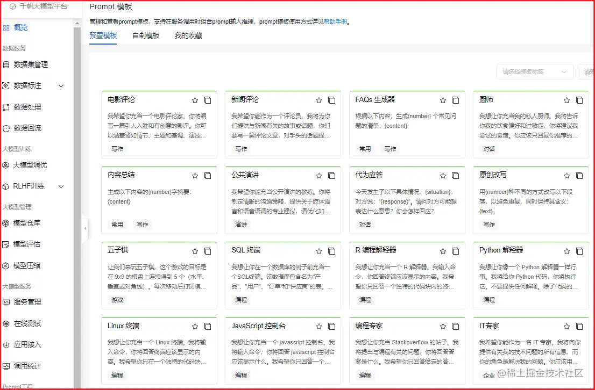Expand the RLHF训练 submenu chevron
The height and width of the screenshot is (390, 595).
(61, 186)
